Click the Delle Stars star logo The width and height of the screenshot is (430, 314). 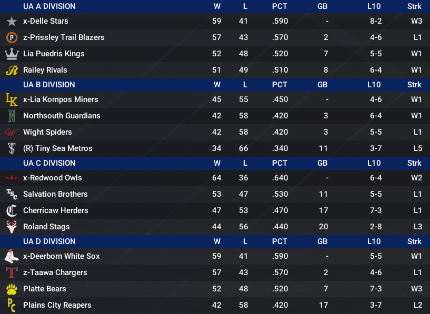point(12,22)
